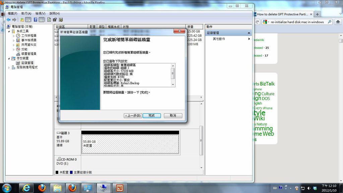The image size is (343, 193).
Task: Click the network icon in the system tray
Action: click(x=303, y=188)
